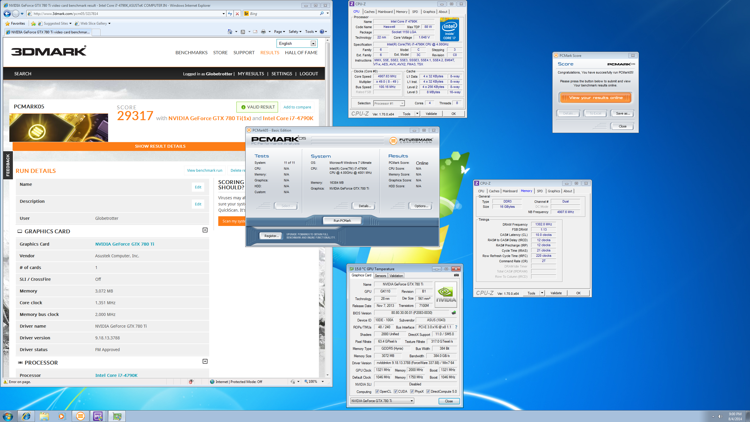
Task: Open the GPU selector dropdown in GPU-Z
Action: click(382, 401)
